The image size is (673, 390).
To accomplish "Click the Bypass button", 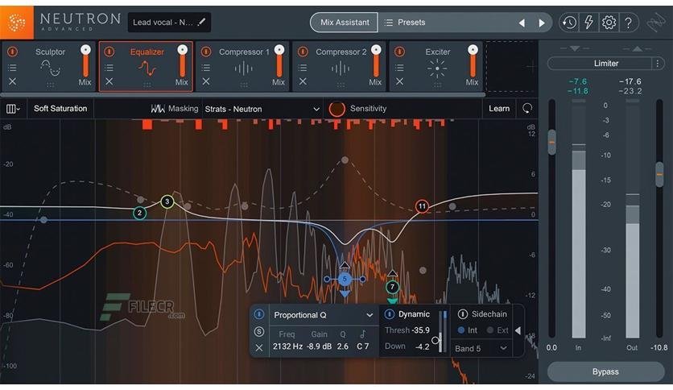I will pos(605,372).
